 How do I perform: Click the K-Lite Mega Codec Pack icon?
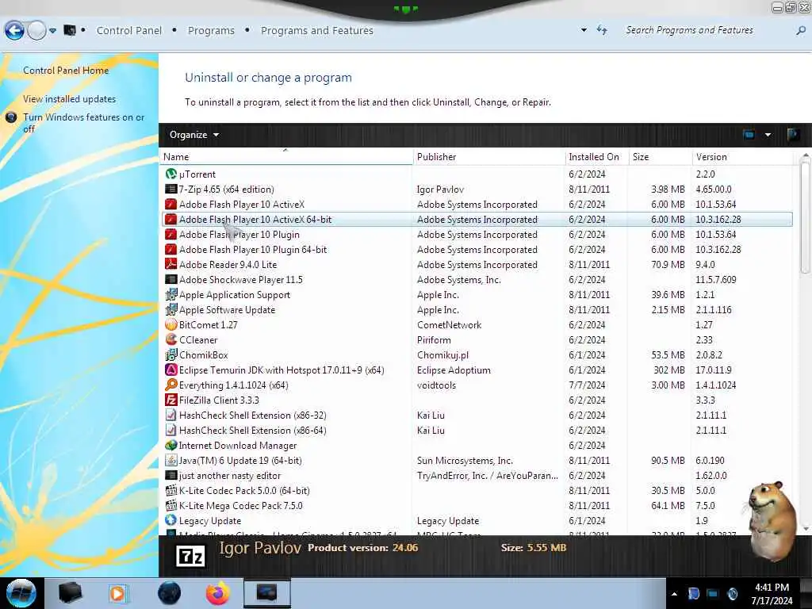tap(171, 505)
